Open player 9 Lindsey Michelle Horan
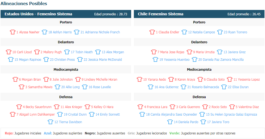 (x=99, y=79)
